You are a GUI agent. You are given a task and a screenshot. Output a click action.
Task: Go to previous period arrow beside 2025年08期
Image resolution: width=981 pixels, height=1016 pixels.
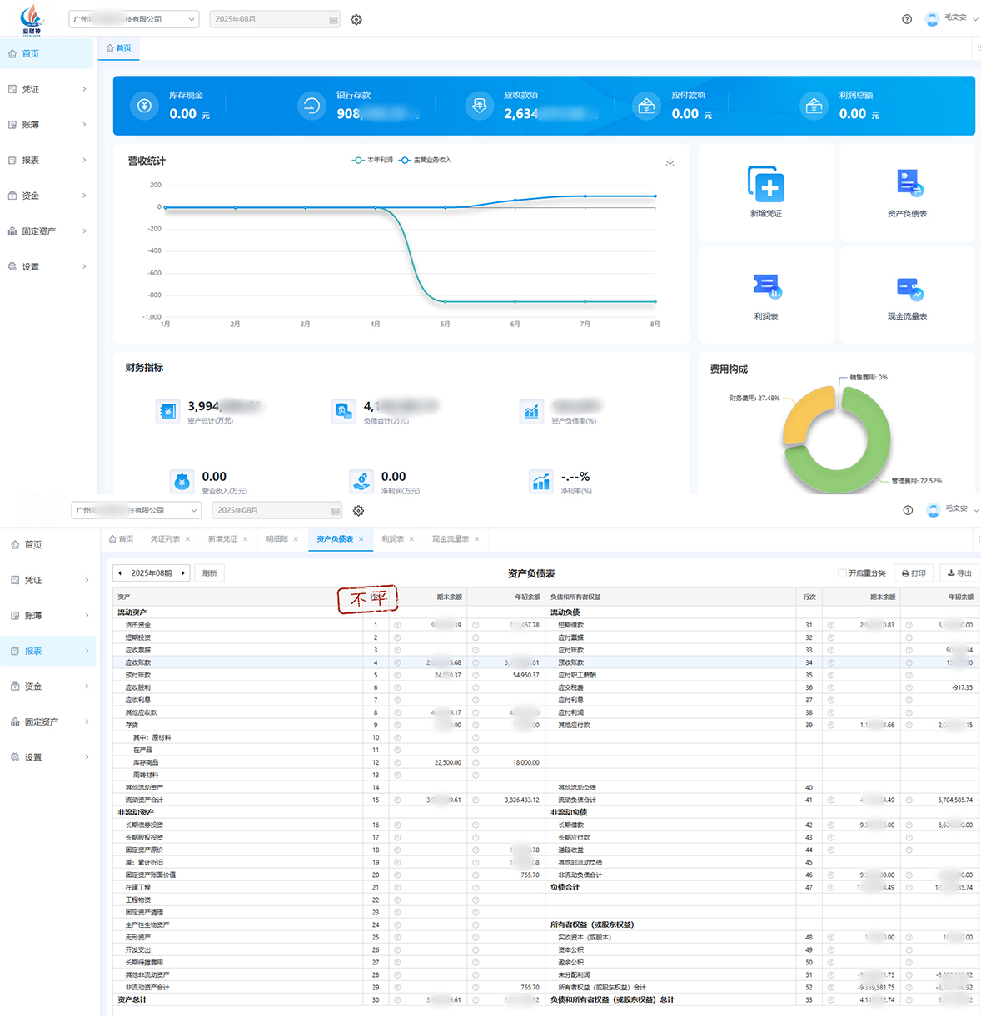tap(121, 573)
